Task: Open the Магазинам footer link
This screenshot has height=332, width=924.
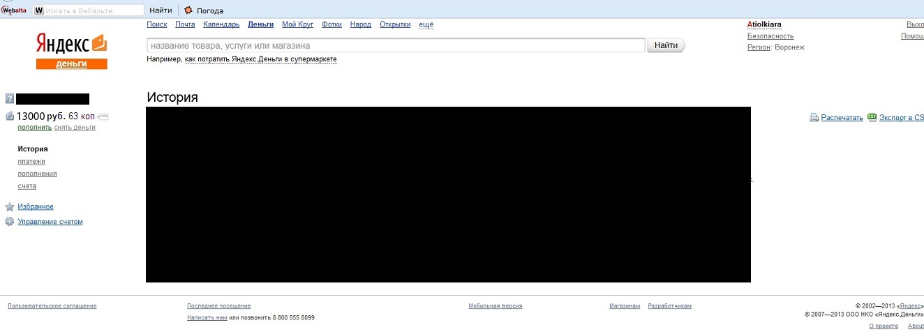Action: 625,306
